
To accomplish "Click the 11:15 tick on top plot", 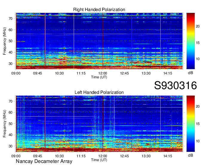I will (x=81, y=73).
